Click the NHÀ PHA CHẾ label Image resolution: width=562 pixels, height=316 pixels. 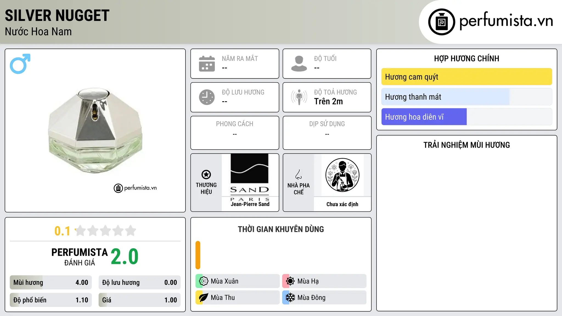tap(299, 189)
